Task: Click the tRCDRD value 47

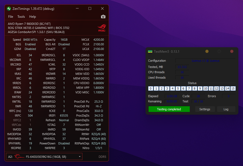Action: [x=30, y=64]
